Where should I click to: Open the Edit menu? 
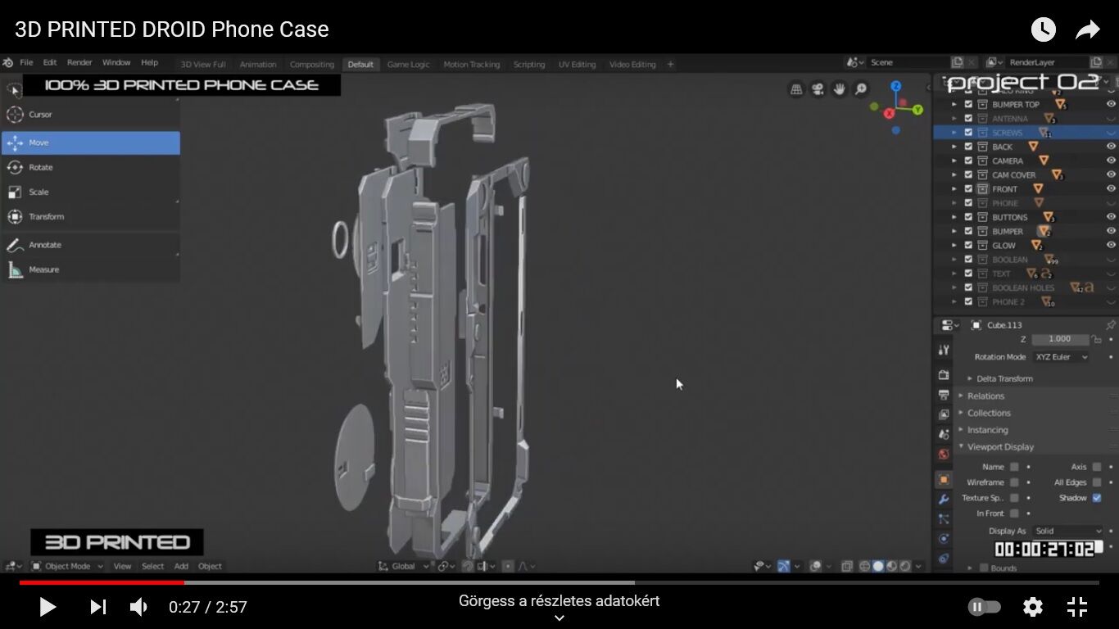50,62
